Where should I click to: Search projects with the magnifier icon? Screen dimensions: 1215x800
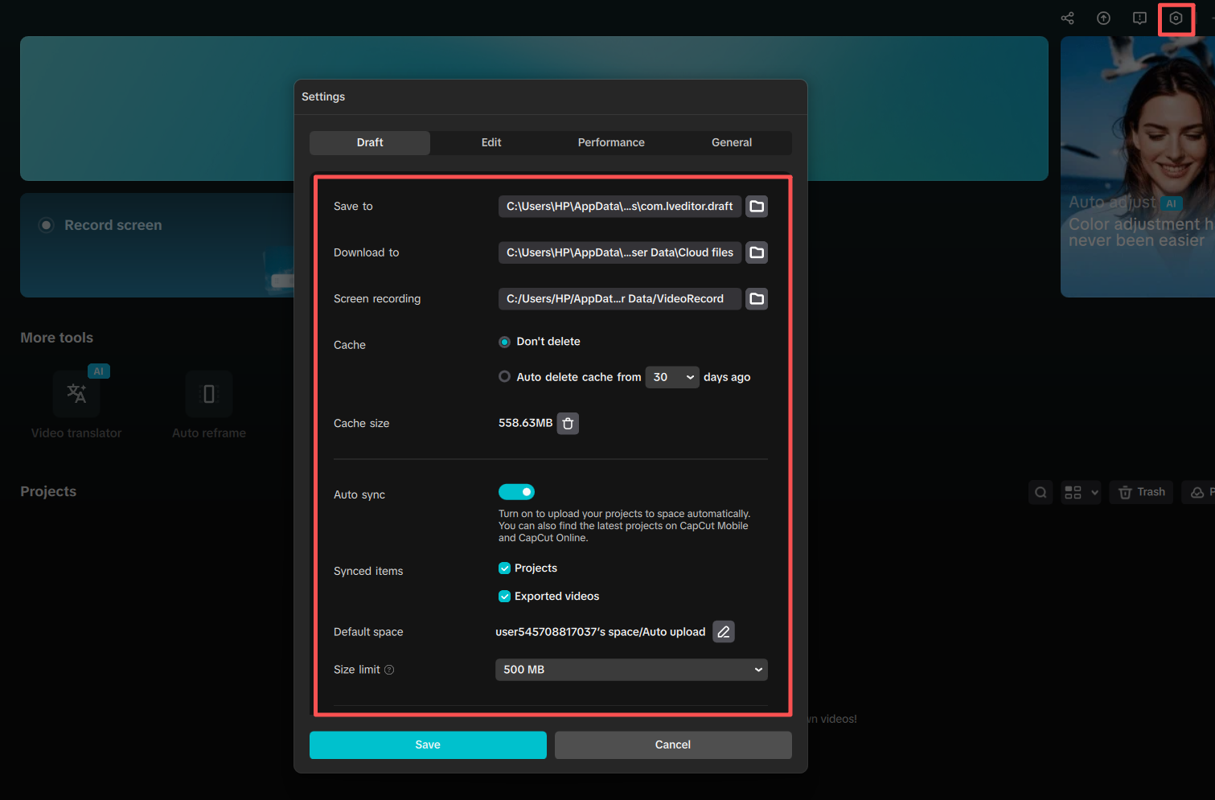1040,491
